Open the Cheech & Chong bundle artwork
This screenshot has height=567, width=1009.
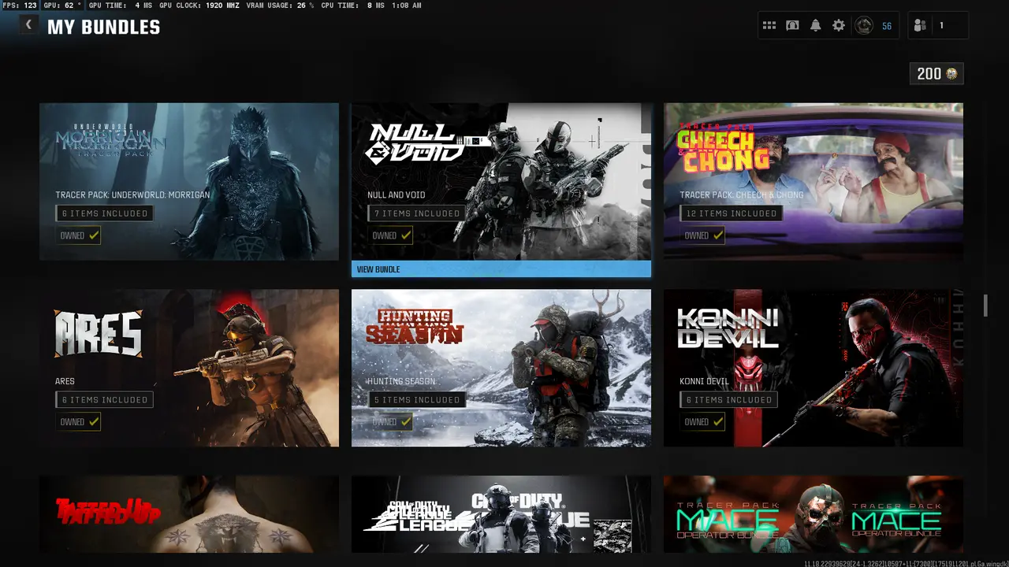click(814, 181)
